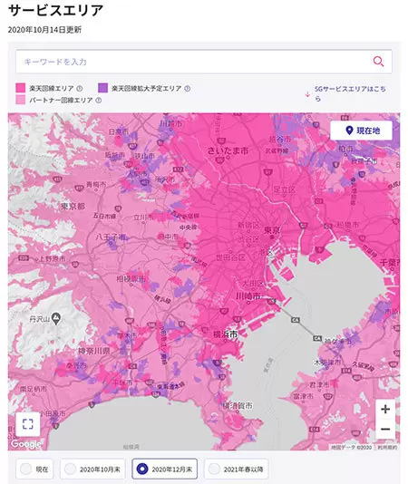Click the purple 拡大予定エリア legend swatch

coord(102,88)
